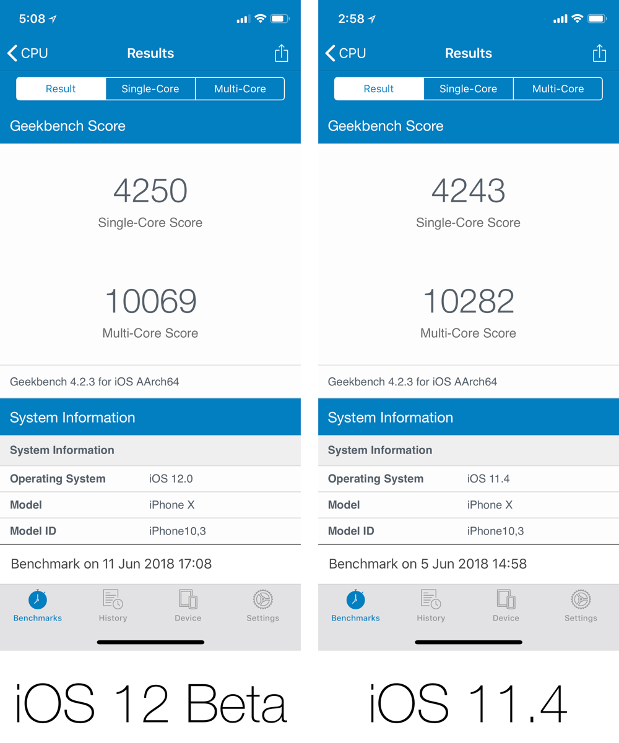The height and width of the screenshot is (743, 619).
Task: Tap the iPhone X model value on iOS 11.4 screen
Action: (x=490, y=505)
